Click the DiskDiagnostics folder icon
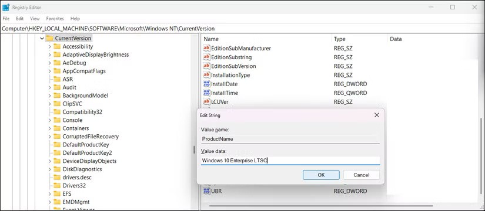 pyautogui.click(x=57, y=169)
